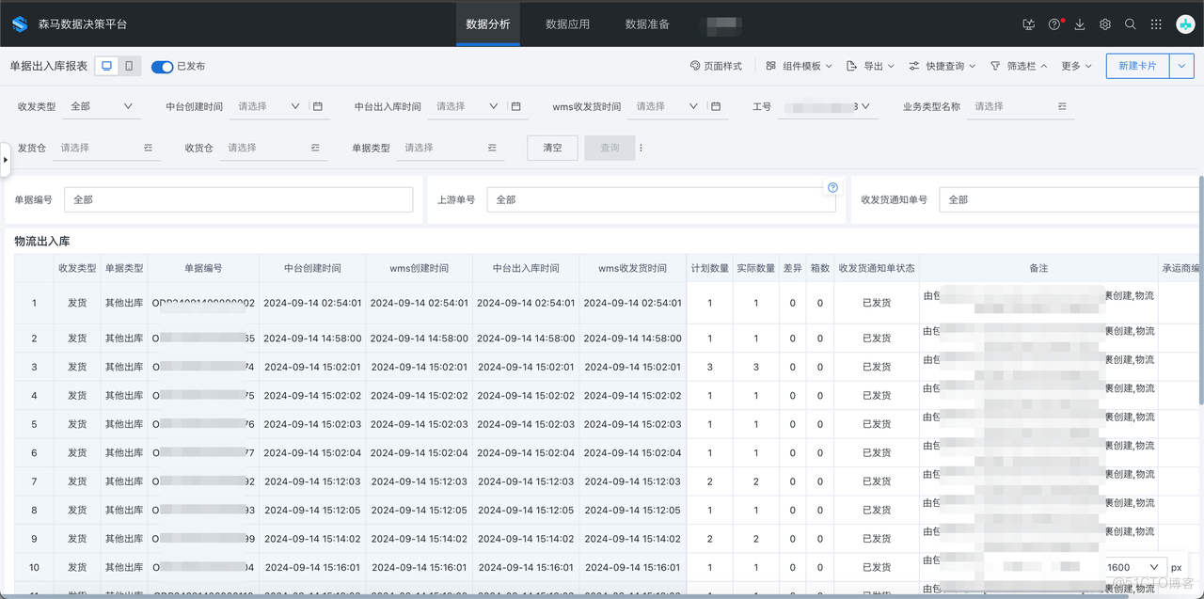
Task: Select desktop preview mode icon
Action: (107, 66)
